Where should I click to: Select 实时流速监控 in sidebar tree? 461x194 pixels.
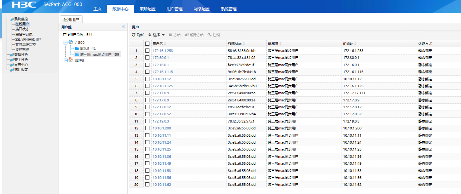(26, 44)
